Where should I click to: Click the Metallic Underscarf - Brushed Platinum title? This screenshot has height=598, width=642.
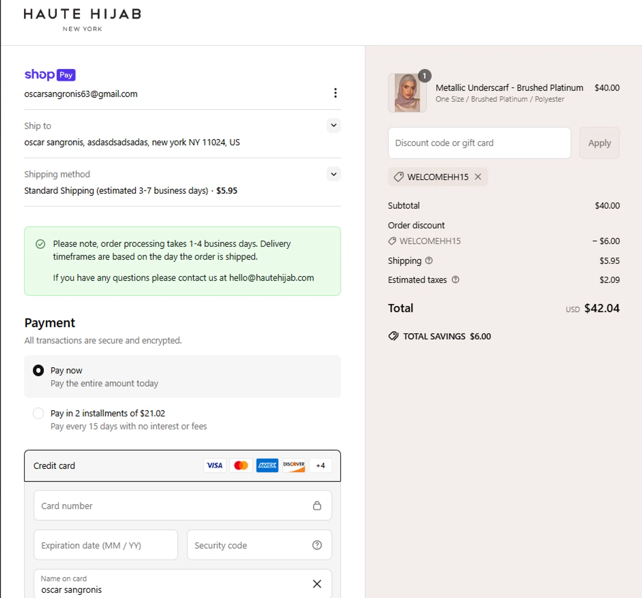click(x=509, y=88)
